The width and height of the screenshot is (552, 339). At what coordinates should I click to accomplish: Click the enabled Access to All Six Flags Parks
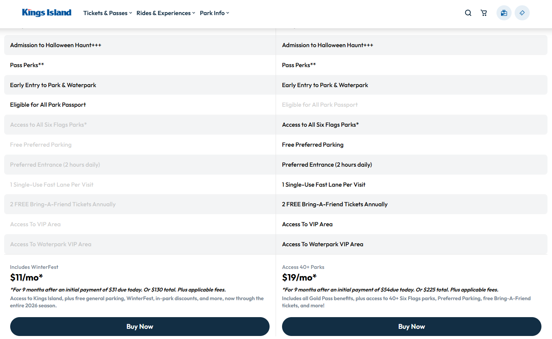click(320, 125)
